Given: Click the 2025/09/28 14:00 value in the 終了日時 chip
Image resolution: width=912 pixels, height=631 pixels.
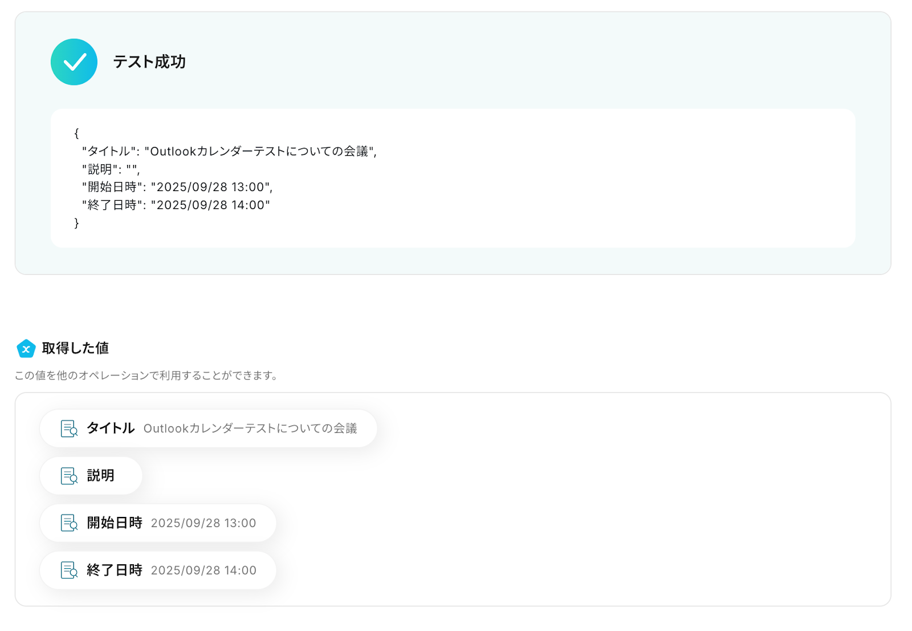Looking at the screenshot, I should tap(203, 571).
